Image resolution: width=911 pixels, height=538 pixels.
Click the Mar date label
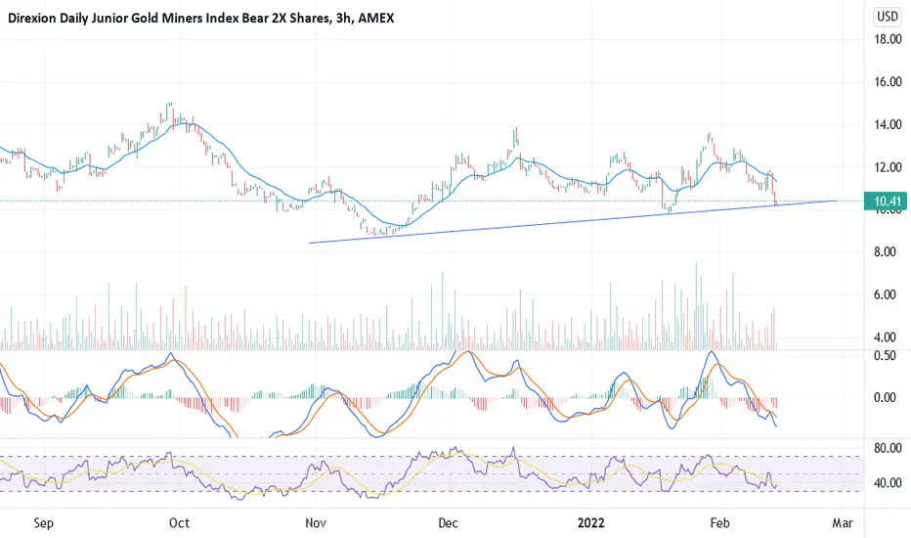843,523
